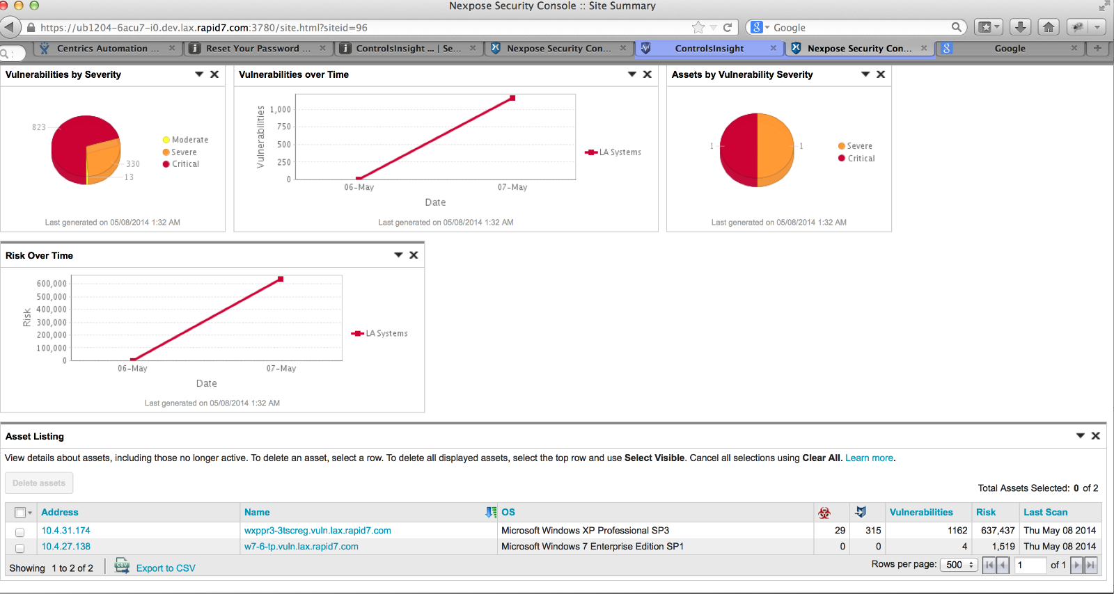Open the browser downloads arrow icon
1114x594 pixels.
1020,27
